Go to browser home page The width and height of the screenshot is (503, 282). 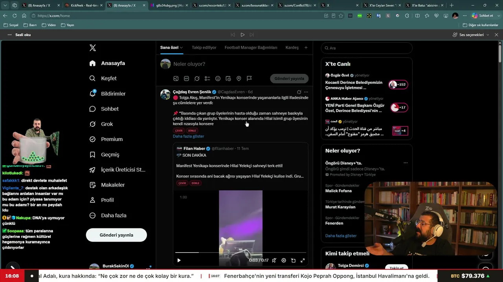point(24,16)
